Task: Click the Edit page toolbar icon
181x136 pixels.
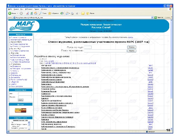Action: tap(77, 14)
